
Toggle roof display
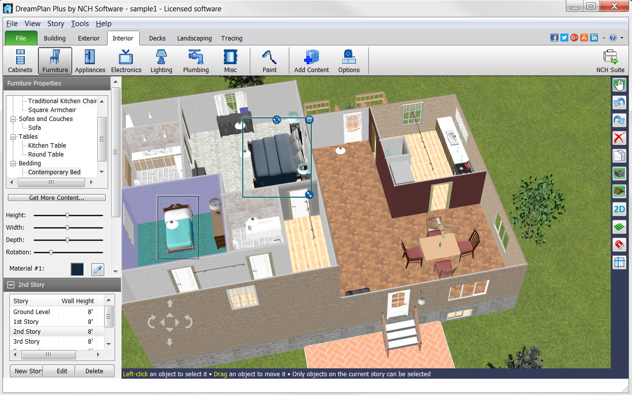pos(619,191)
